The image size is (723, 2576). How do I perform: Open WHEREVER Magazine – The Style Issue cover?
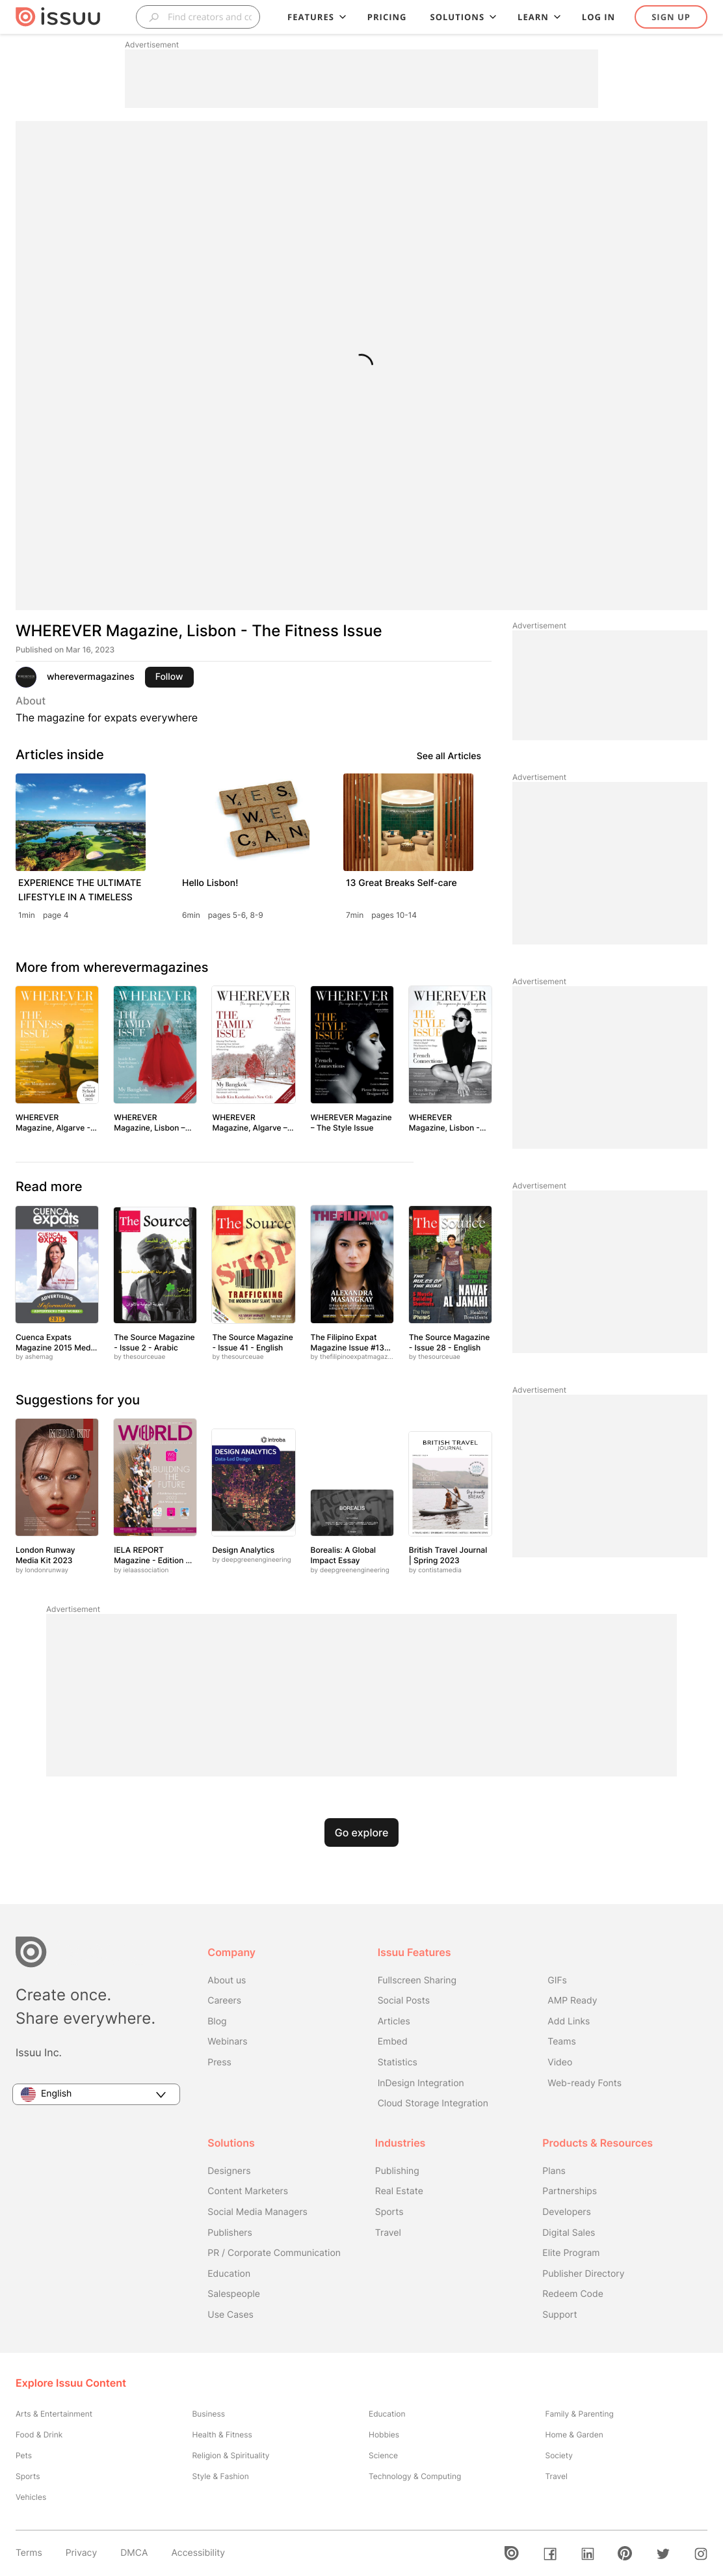(352, 1044)
